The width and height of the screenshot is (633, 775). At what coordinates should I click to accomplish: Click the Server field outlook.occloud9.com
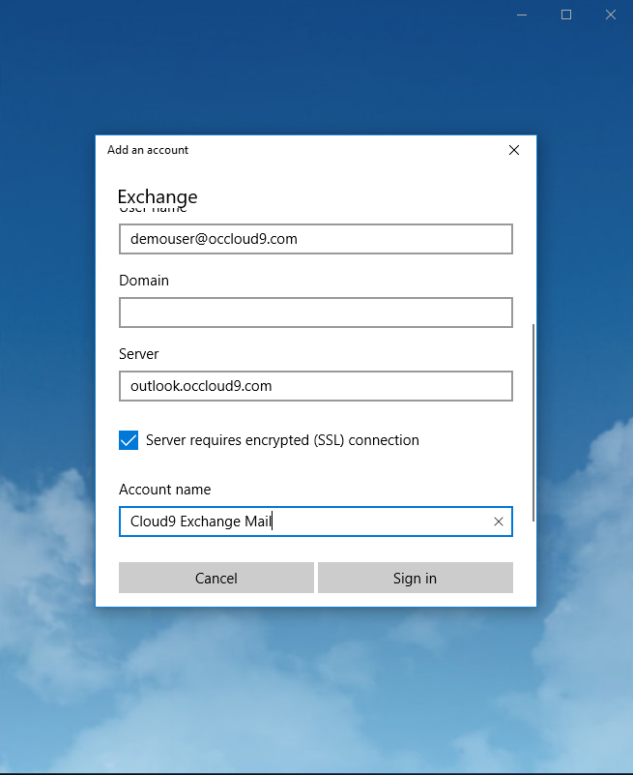coord(316,386)
